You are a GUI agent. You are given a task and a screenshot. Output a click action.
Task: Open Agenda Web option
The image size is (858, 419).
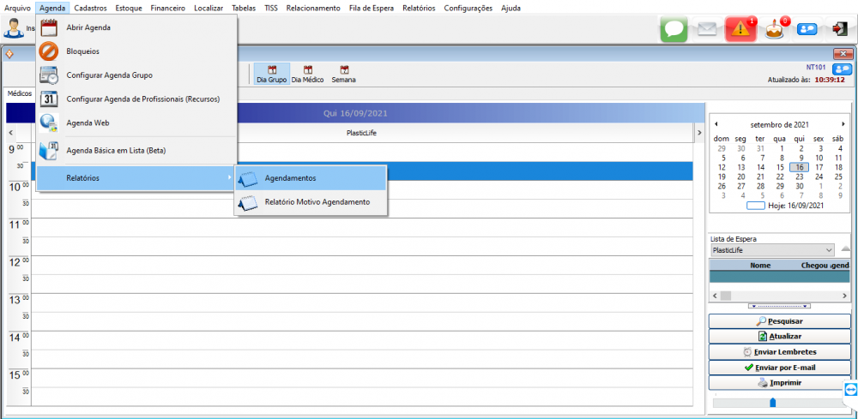[x=88, y=123]
